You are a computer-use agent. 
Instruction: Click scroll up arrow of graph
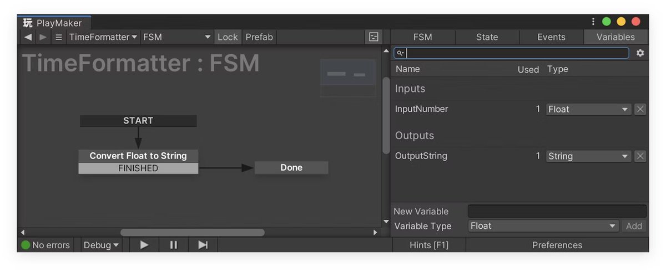(x=386, y=52)
